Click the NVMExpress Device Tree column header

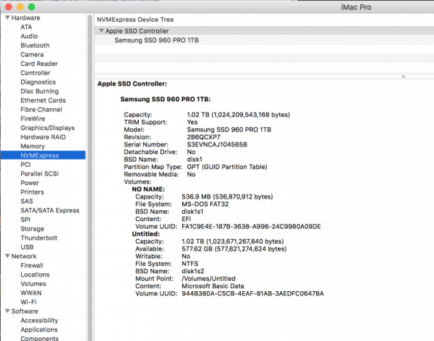(135, 20)
